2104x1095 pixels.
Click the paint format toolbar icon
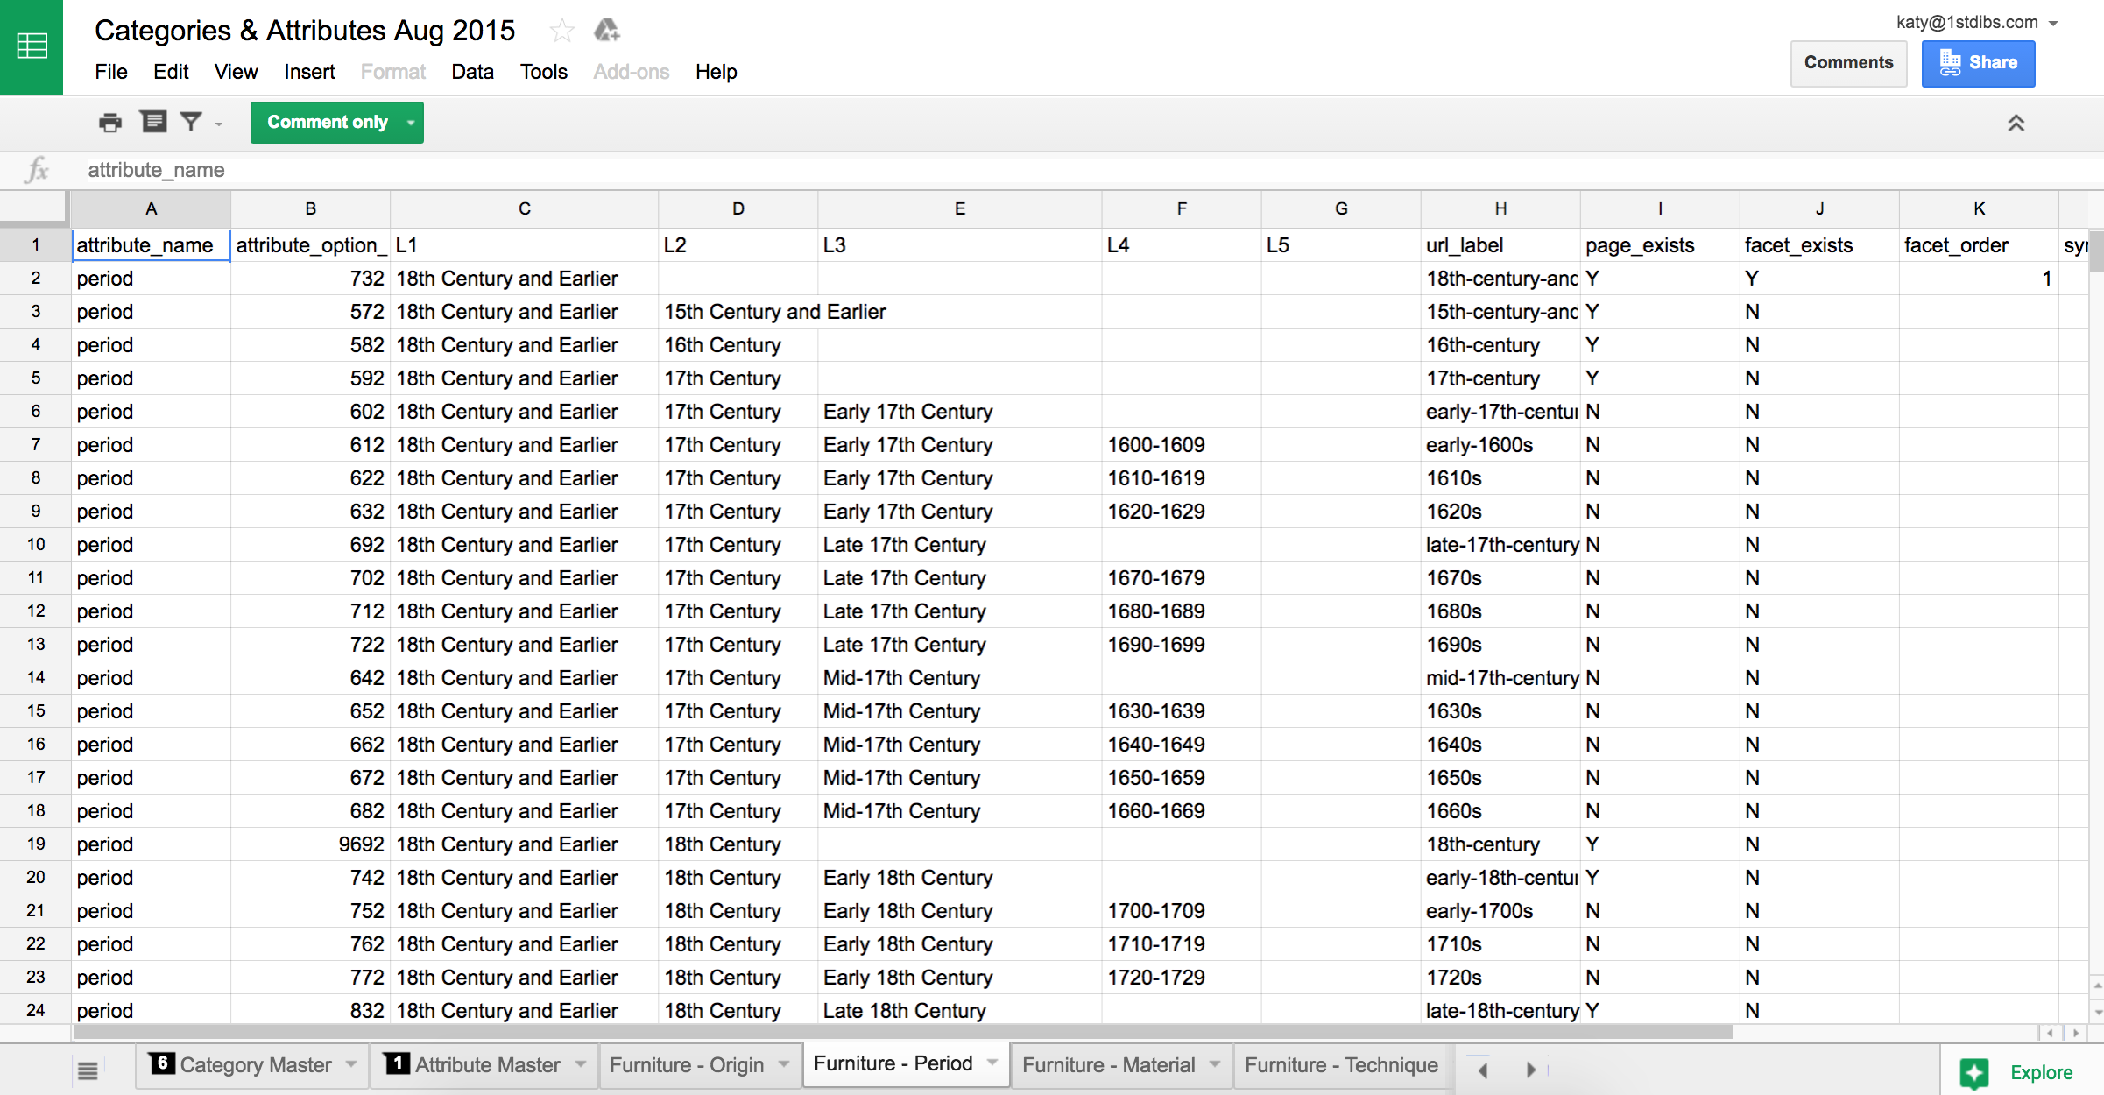coord(153,122)
